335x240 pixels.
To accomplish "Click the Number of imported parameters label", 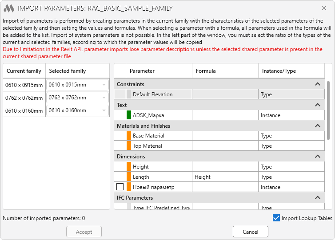I will pos(44,218).
